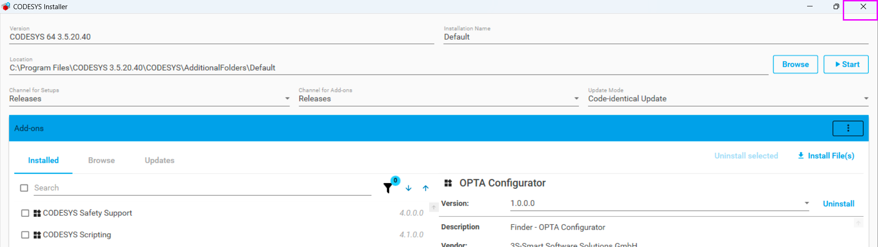Screen dimensions: 878x247
Task: Sort the add-on list descending with down arrow
Action: [408, 188]
